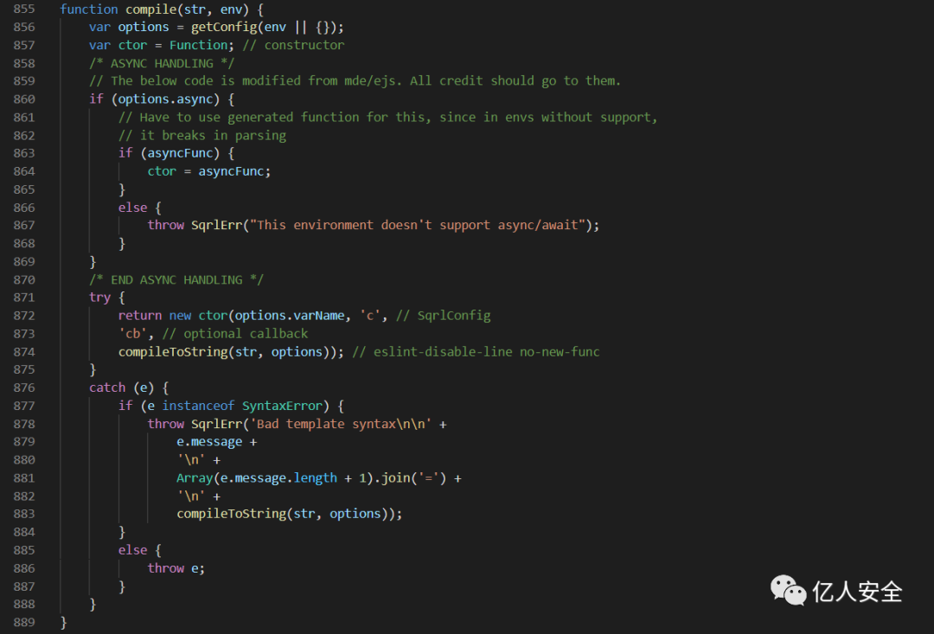934x634 pixels.
Task: Click the 'cb' string on line 873
Action: click(x=132, y=334)
